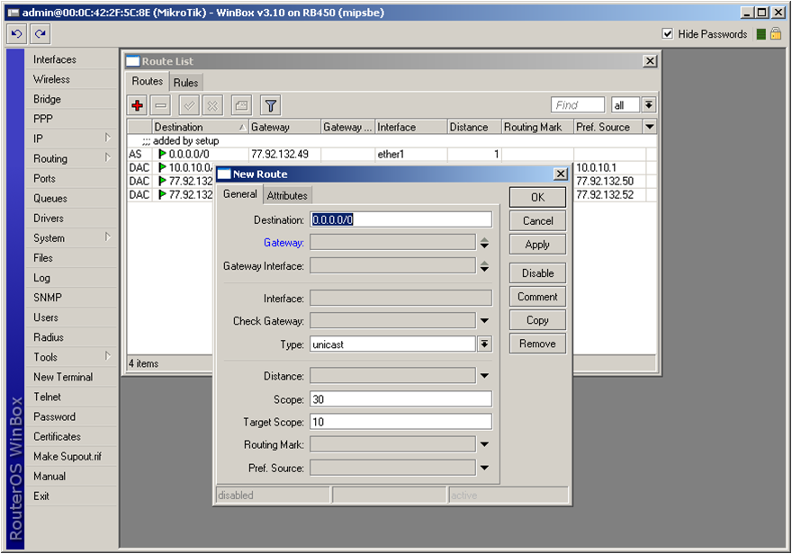Open the funnel Filter icon in Route List
This screenshot has width=792, height=554.
coord(271,105)
